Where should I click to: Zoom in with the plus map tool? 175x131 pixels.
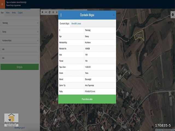tap(42, 12)
